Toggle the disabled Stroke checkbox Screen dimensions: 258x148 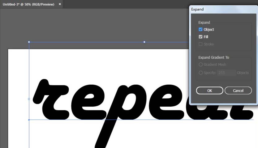(200, 44)
